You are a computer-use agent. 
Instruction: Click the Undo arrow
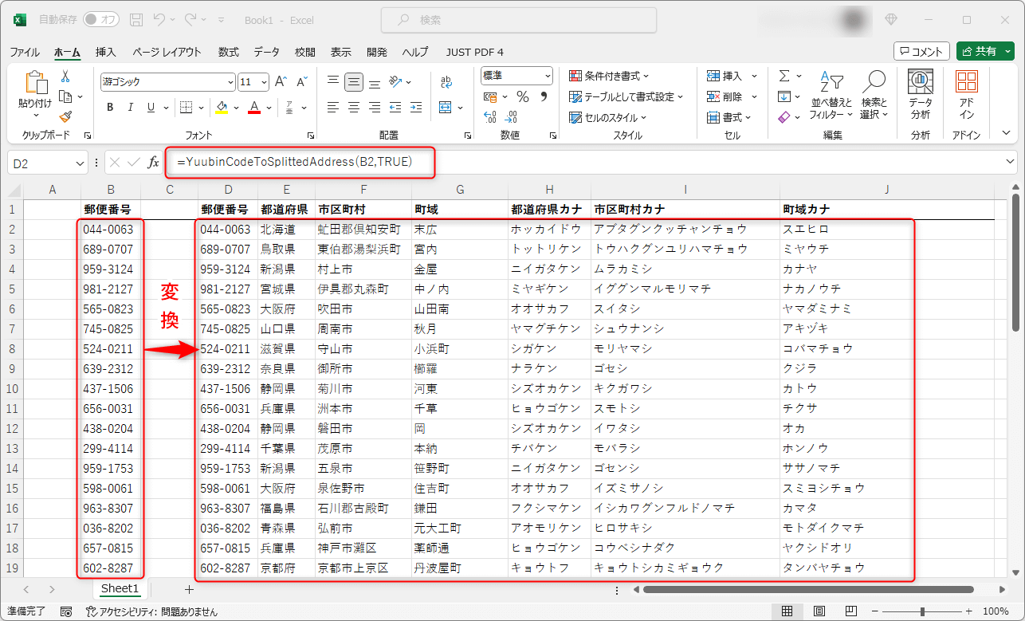click(160, 20)
